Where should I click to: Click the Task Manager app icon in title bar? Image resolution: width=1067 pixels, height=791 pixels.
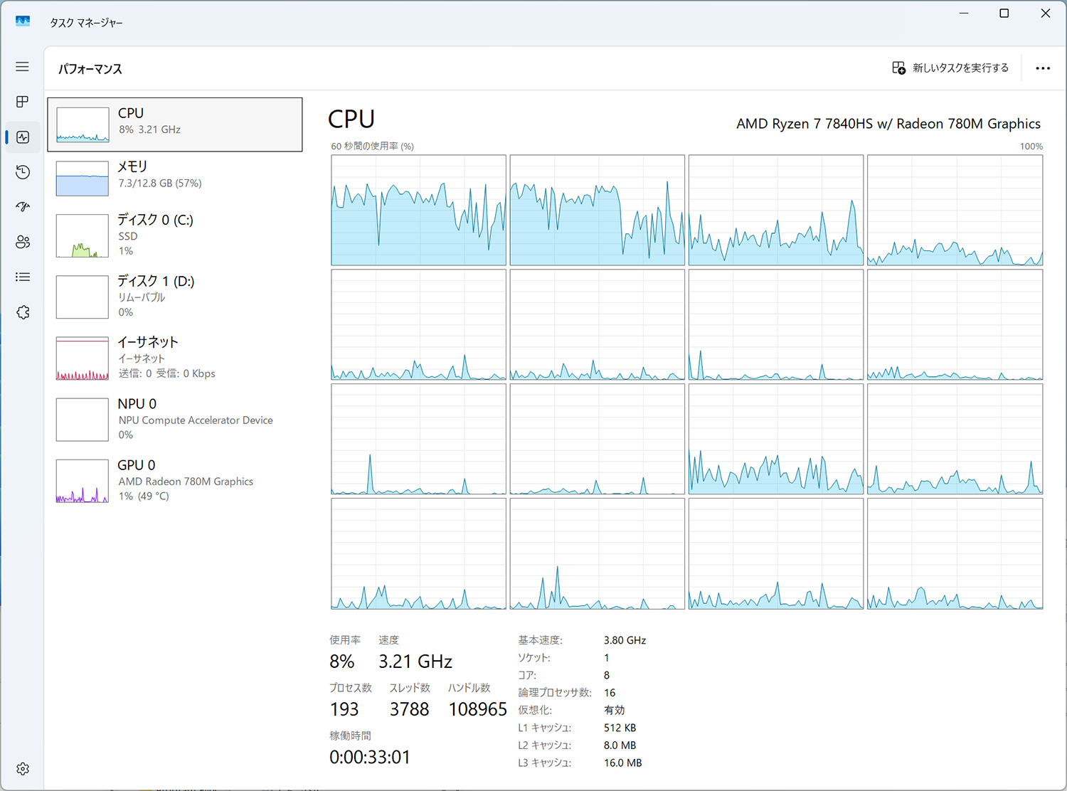[x=23, y=21]
